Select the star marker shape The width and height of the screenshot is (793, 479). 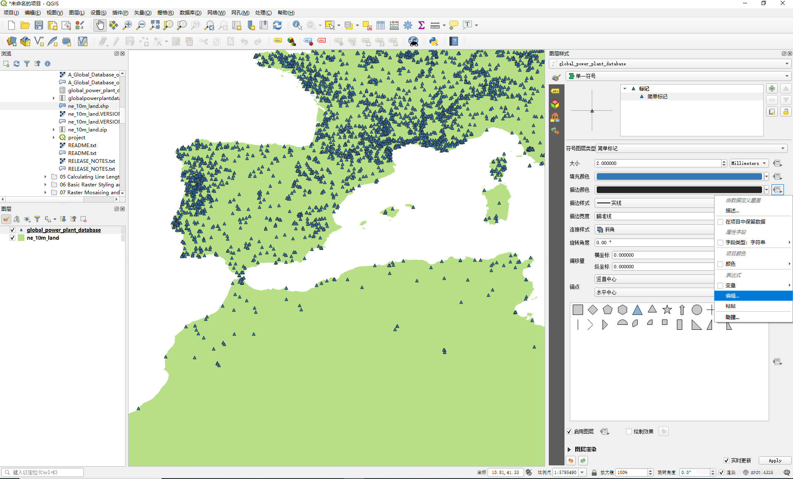pyautogui.click(x=667, y=310)
